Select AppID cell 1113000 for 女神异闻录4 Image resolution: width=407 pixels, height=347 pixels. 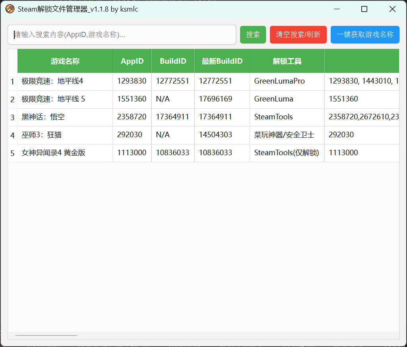pos(132,153)
